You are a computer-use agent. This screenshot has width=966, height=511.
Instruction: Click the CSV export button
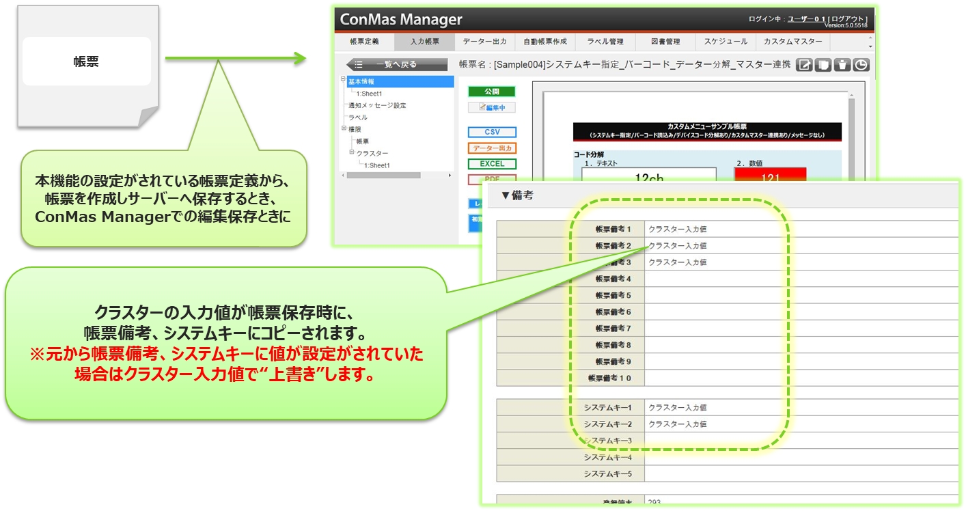[x=491, y=132]
